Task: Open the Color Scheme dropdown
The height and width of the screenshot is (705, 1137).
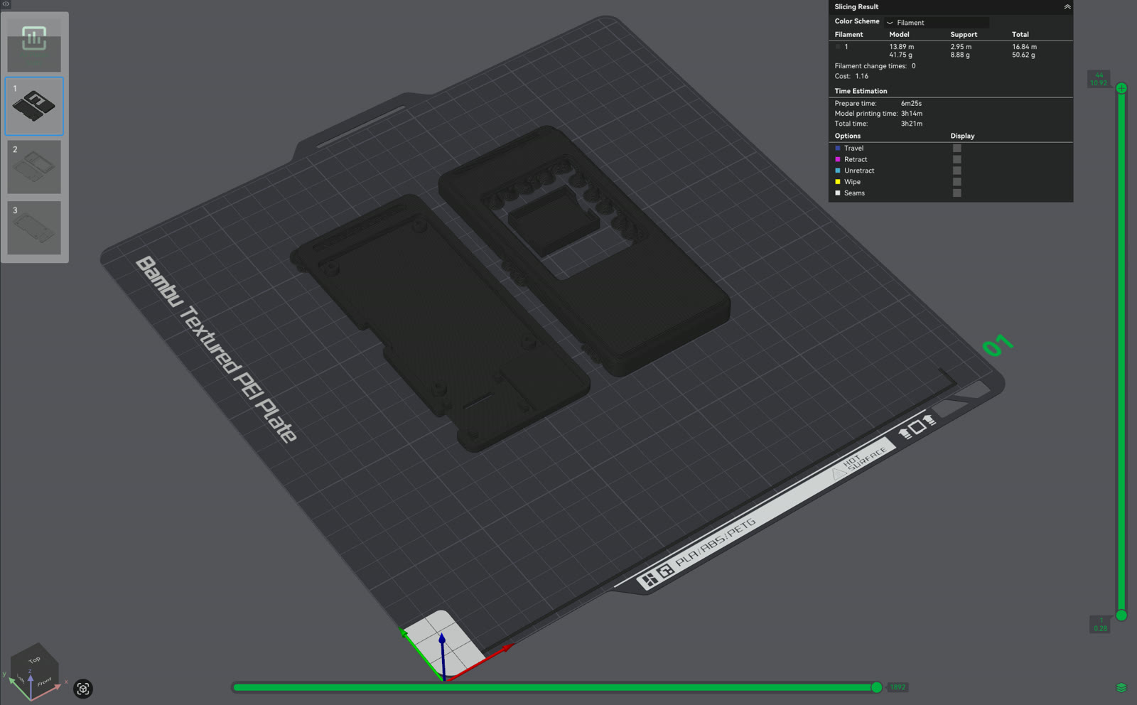Action: (937, 23)
